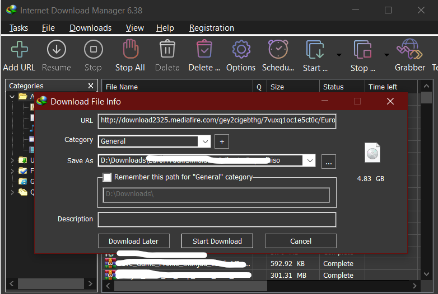Open the Downloads menu

91,28
